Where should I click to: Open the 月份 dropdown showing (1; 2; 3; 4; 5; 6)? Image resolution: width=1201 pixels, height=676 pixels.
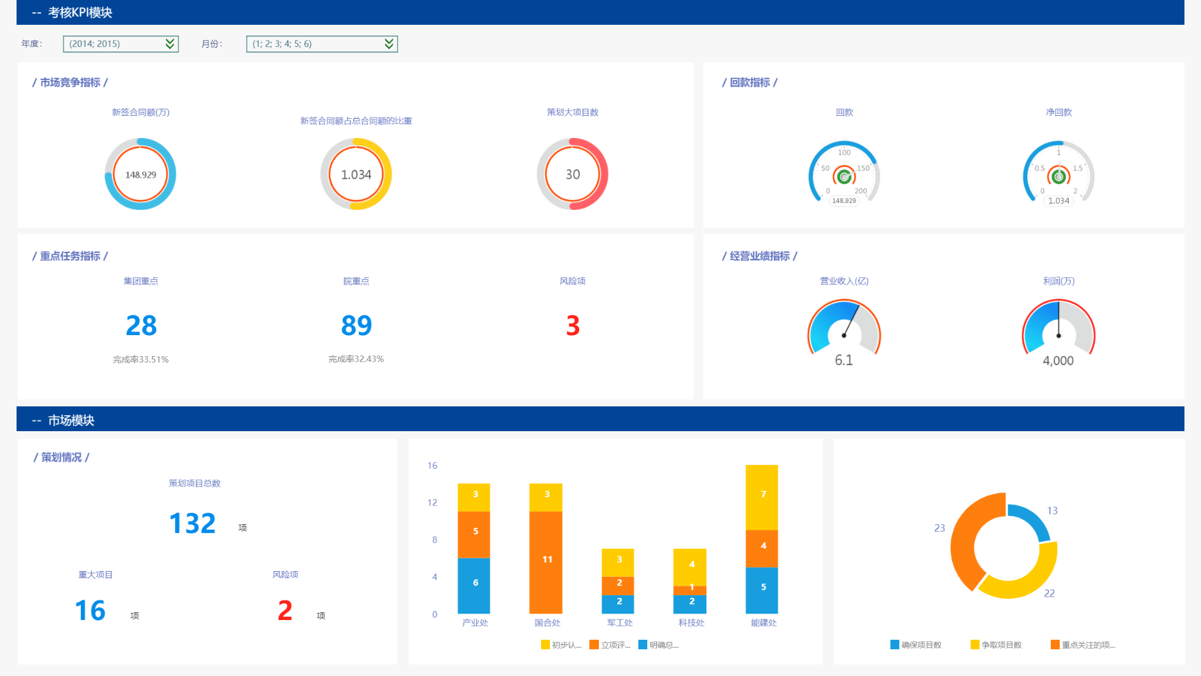click(x=321, y=44)
